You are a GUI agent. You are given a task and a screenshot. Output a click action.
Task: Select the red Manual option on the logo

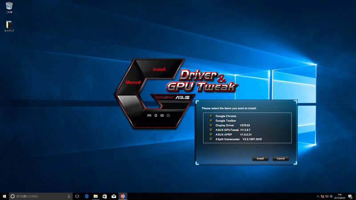pos(133,82)
